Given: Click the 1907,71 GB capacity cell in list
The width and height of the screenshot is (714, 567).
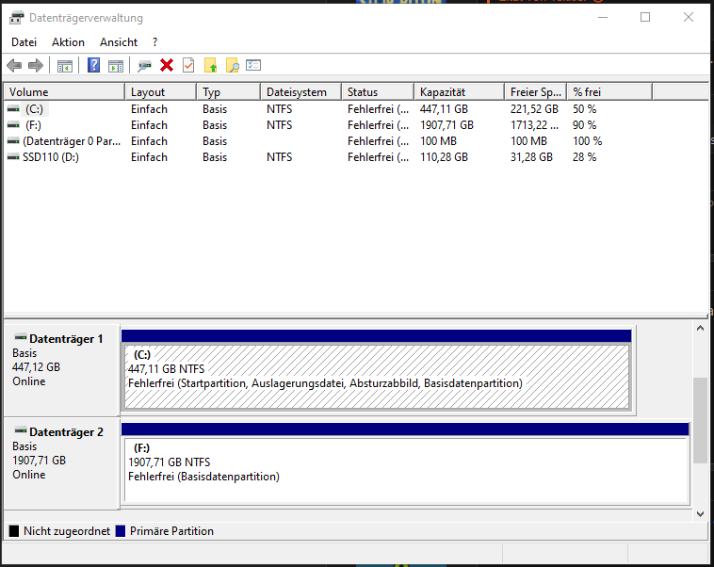Looking at the screenshot, I should tap(446, 125).
